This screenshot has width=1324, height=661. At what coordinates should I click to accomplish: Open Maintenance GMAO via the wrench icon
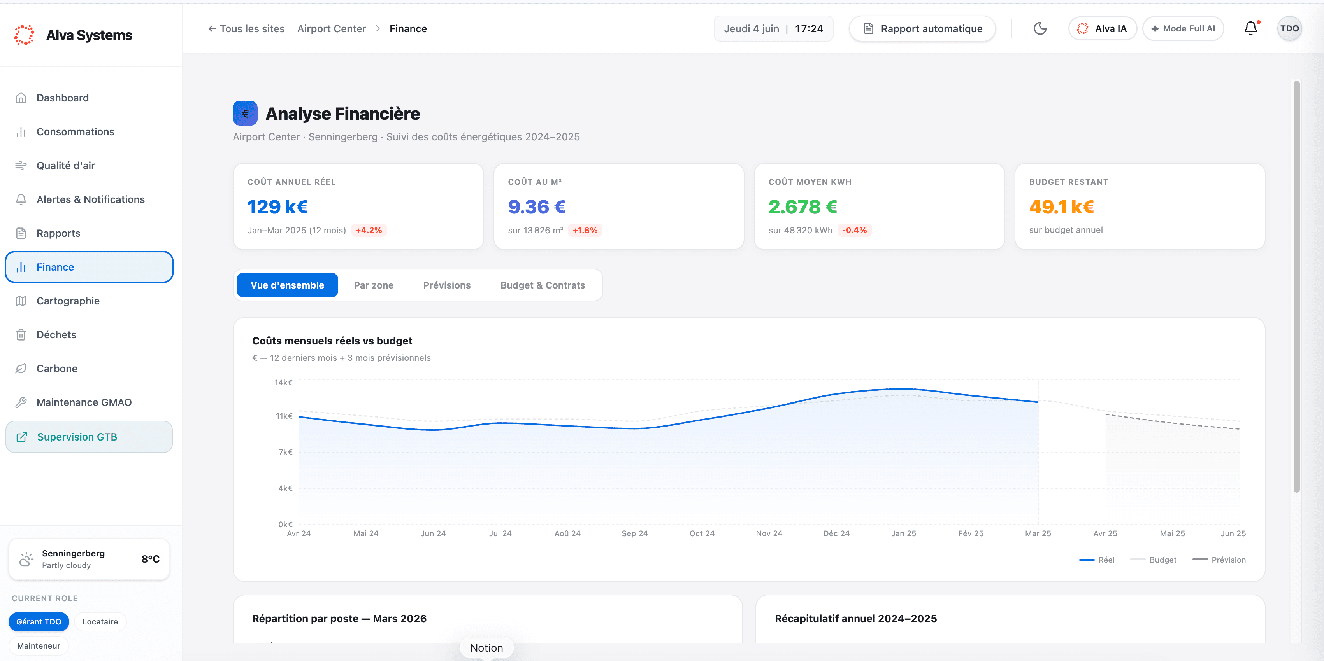coord(21,402)
